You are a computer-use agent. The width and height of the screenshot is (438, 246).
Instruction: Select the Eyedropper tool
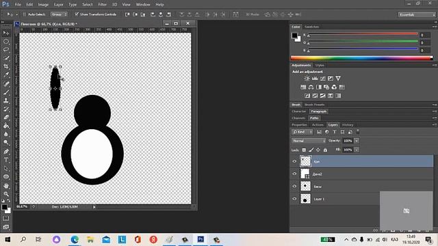coord(6,74)
